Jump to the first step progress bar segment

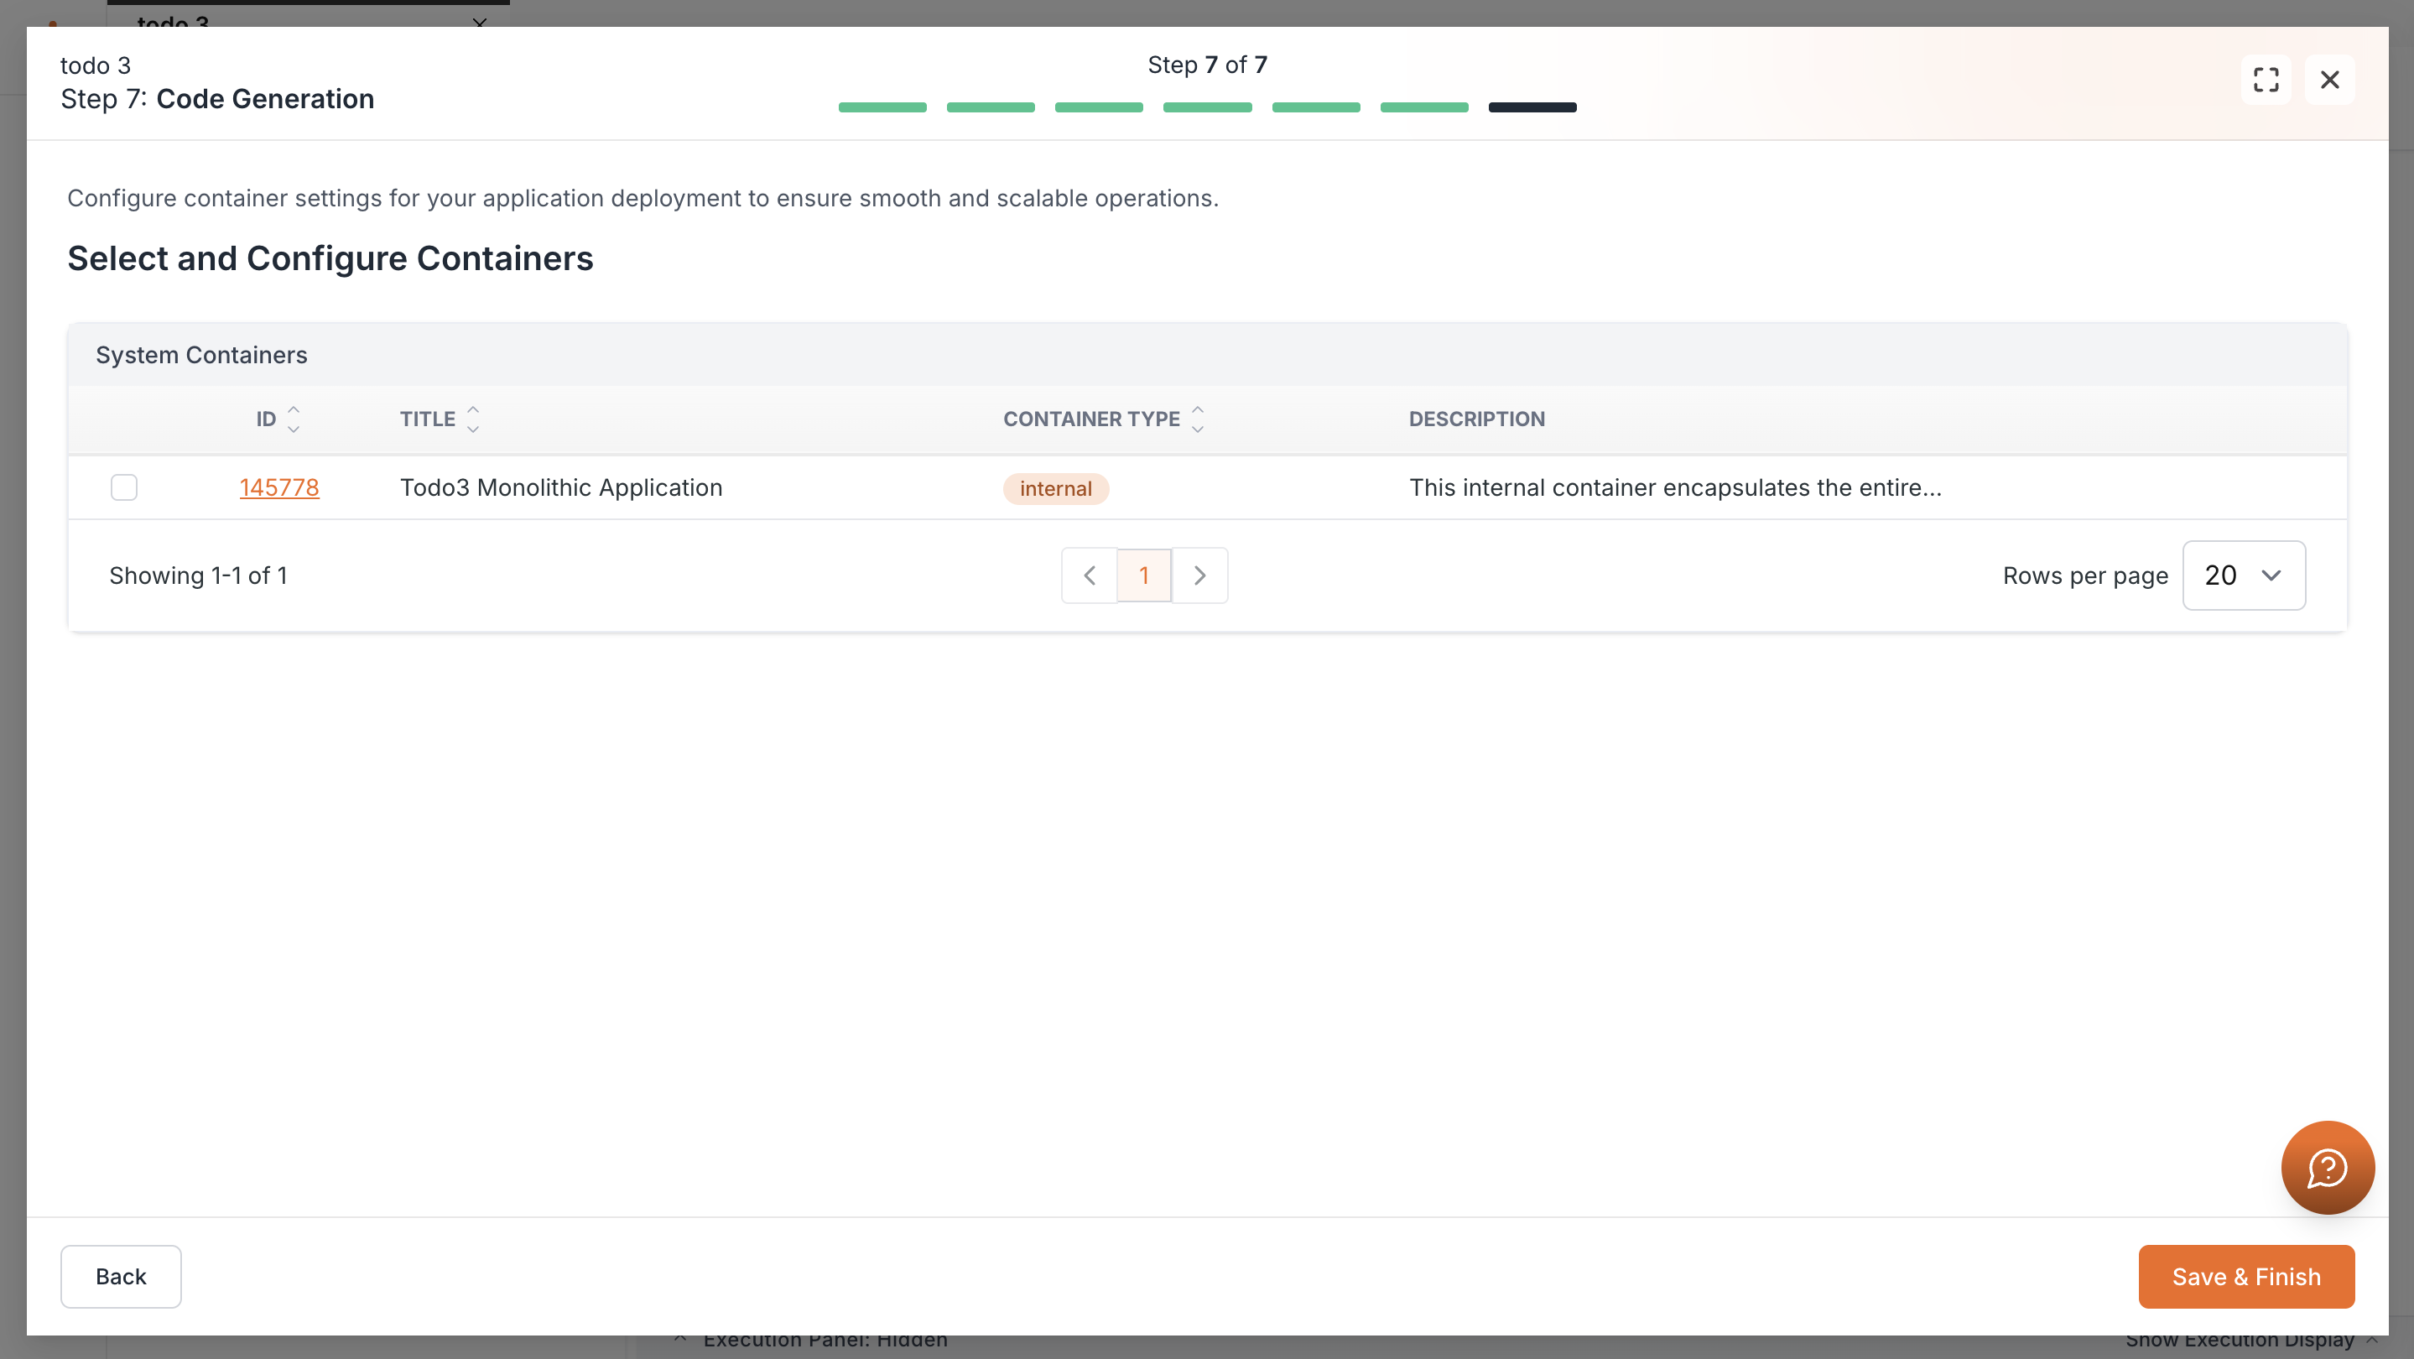[882, 107]
